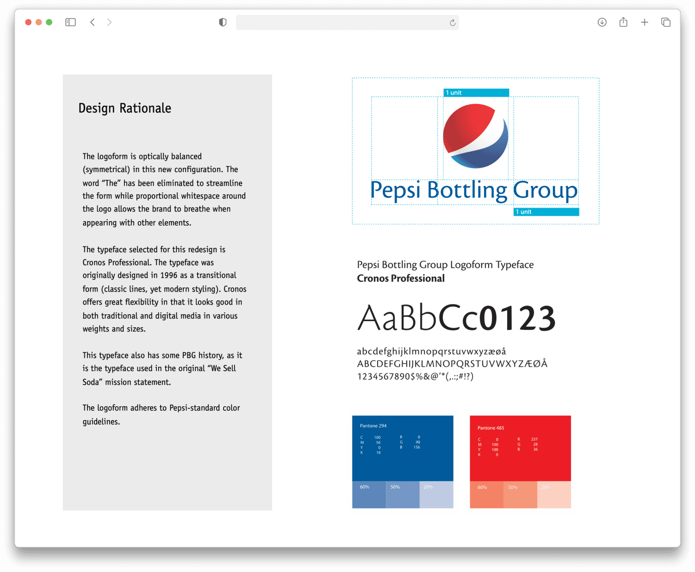Maximize the window with green button
Viewport: 695px width, 572px height.
49,22
